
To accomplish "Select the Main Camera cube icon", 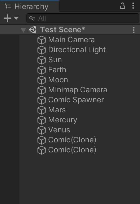I will click(42, 40).
